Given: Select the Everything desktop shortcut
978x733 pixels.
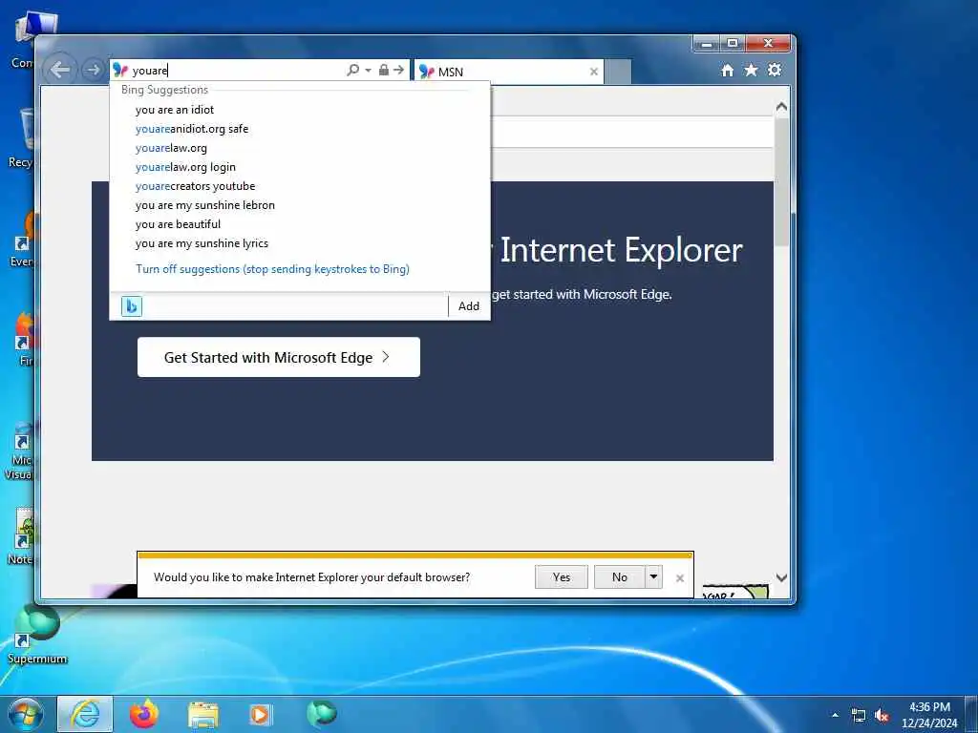Looking at the screenshot, I should coord(22,240).
